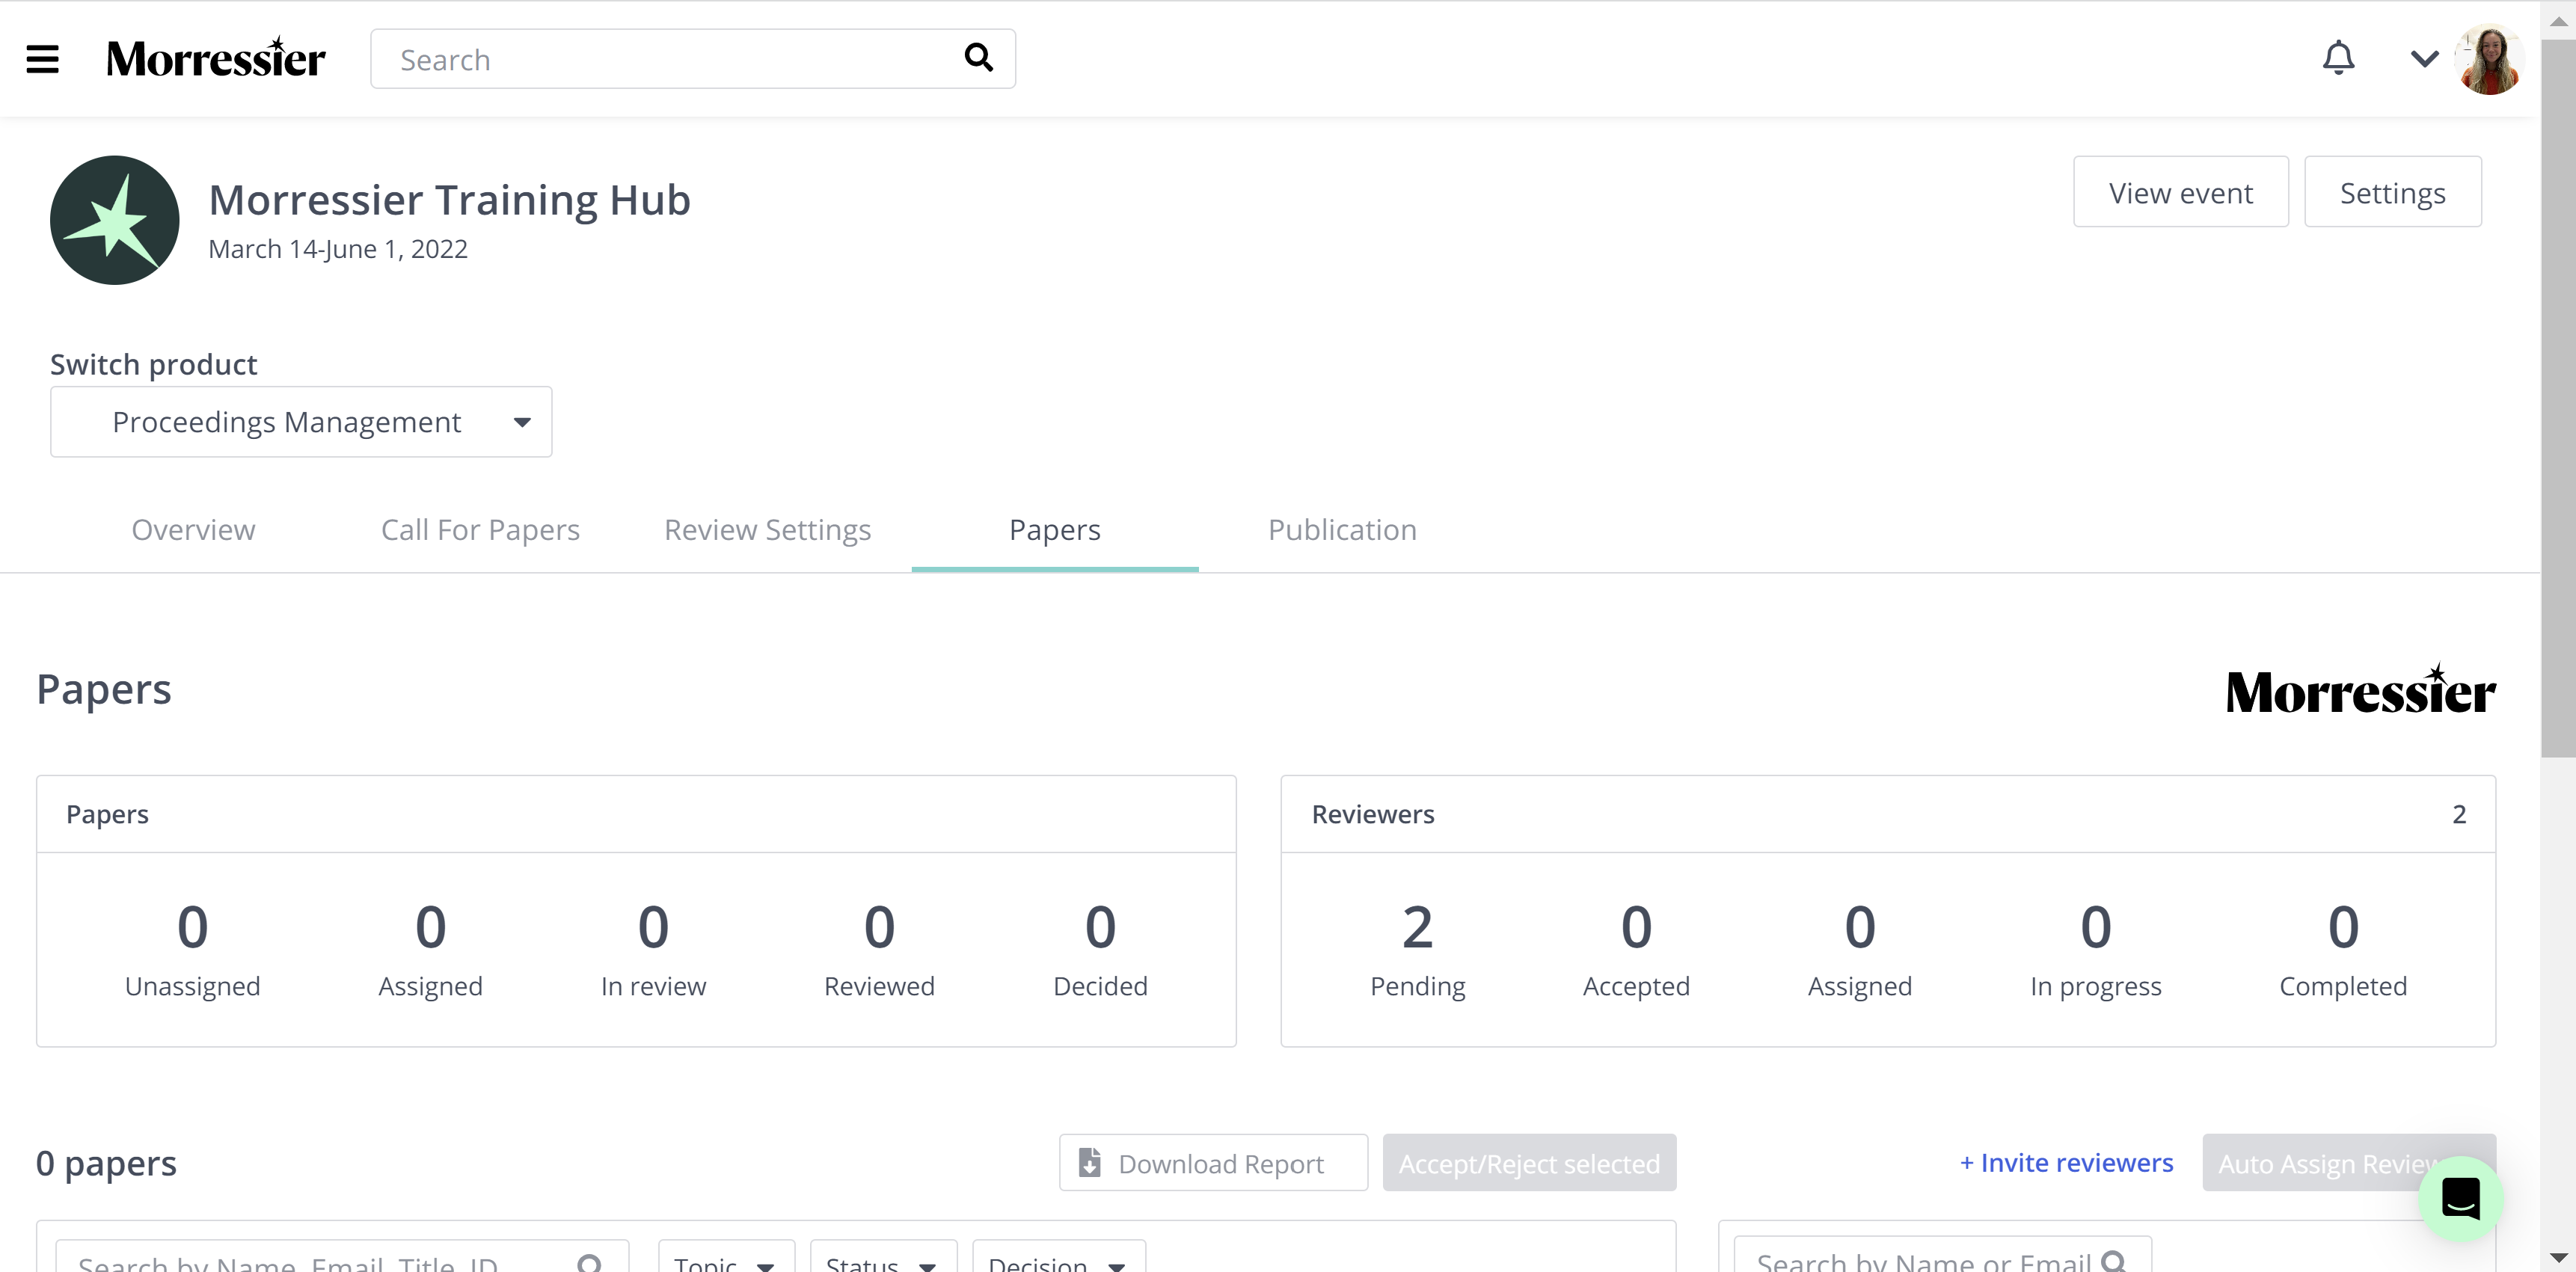
Task: Open the Proceedings Management product dropdown
Action: click(x=301, y=422)
